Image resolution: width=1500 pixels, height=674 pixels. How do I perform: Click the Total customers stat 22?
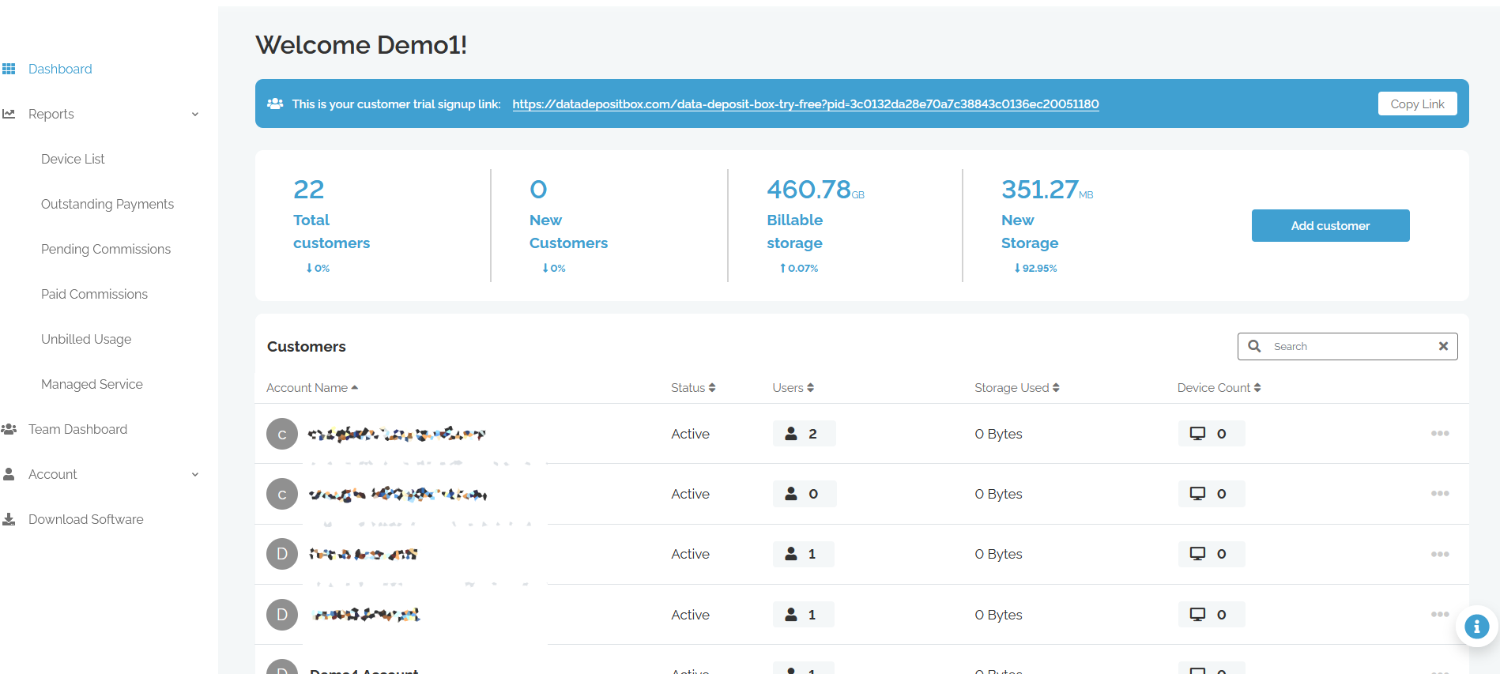pos(308,190)
